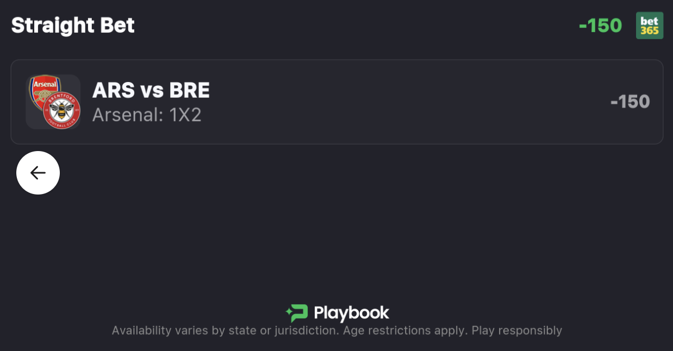
Task: Click the "ARS" team abbreviation
Action: click(113, 90)
